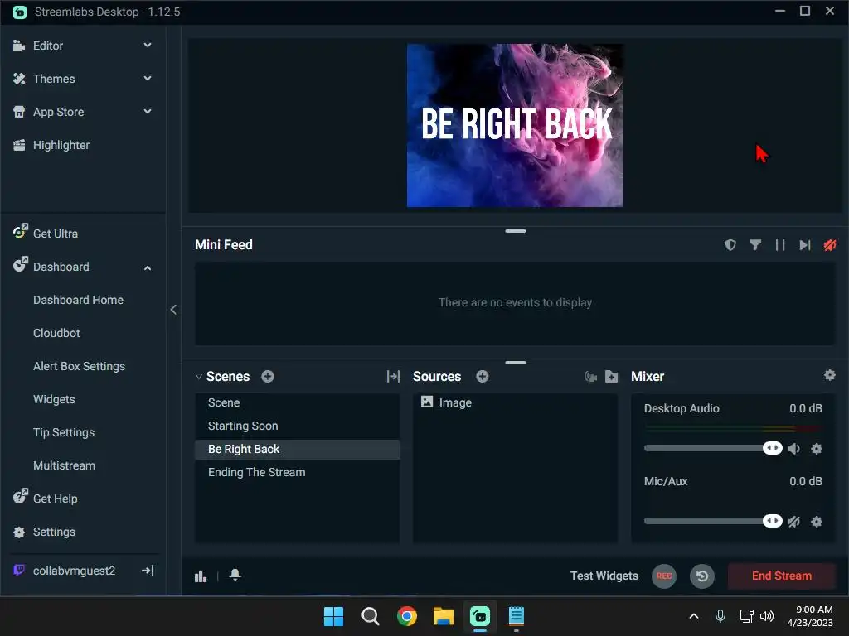The width and height of the screenshot is (849, 636).
Task: Open notifications bell icon
Action: pyautogui.click(x=235, y=575)
